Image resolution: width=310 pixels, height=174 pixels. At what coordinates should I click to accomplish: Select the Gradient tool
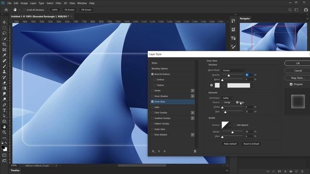click(4, 88)
